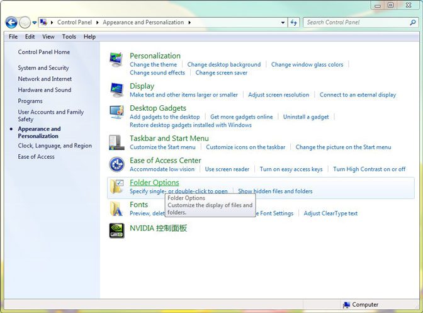The image size is (423, 313).
Task: Open the Folder Options heading link
Action: 154,183
